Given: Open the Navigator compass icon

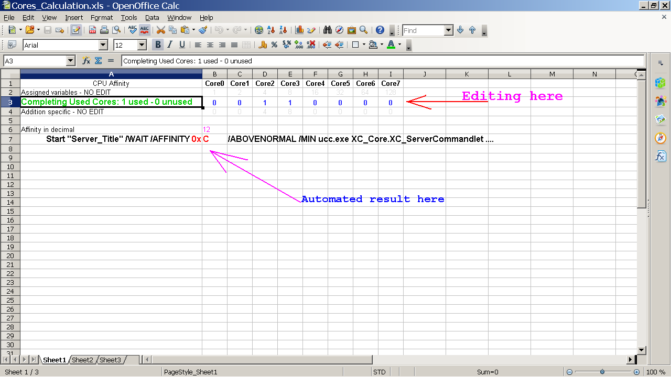Looking at the screenshot, I should (x=339, y=30).
